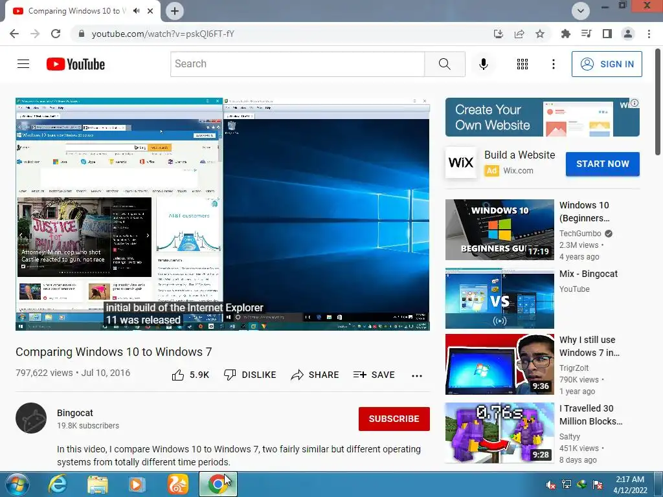Click SHARE under the video

(x=315, y=375)
